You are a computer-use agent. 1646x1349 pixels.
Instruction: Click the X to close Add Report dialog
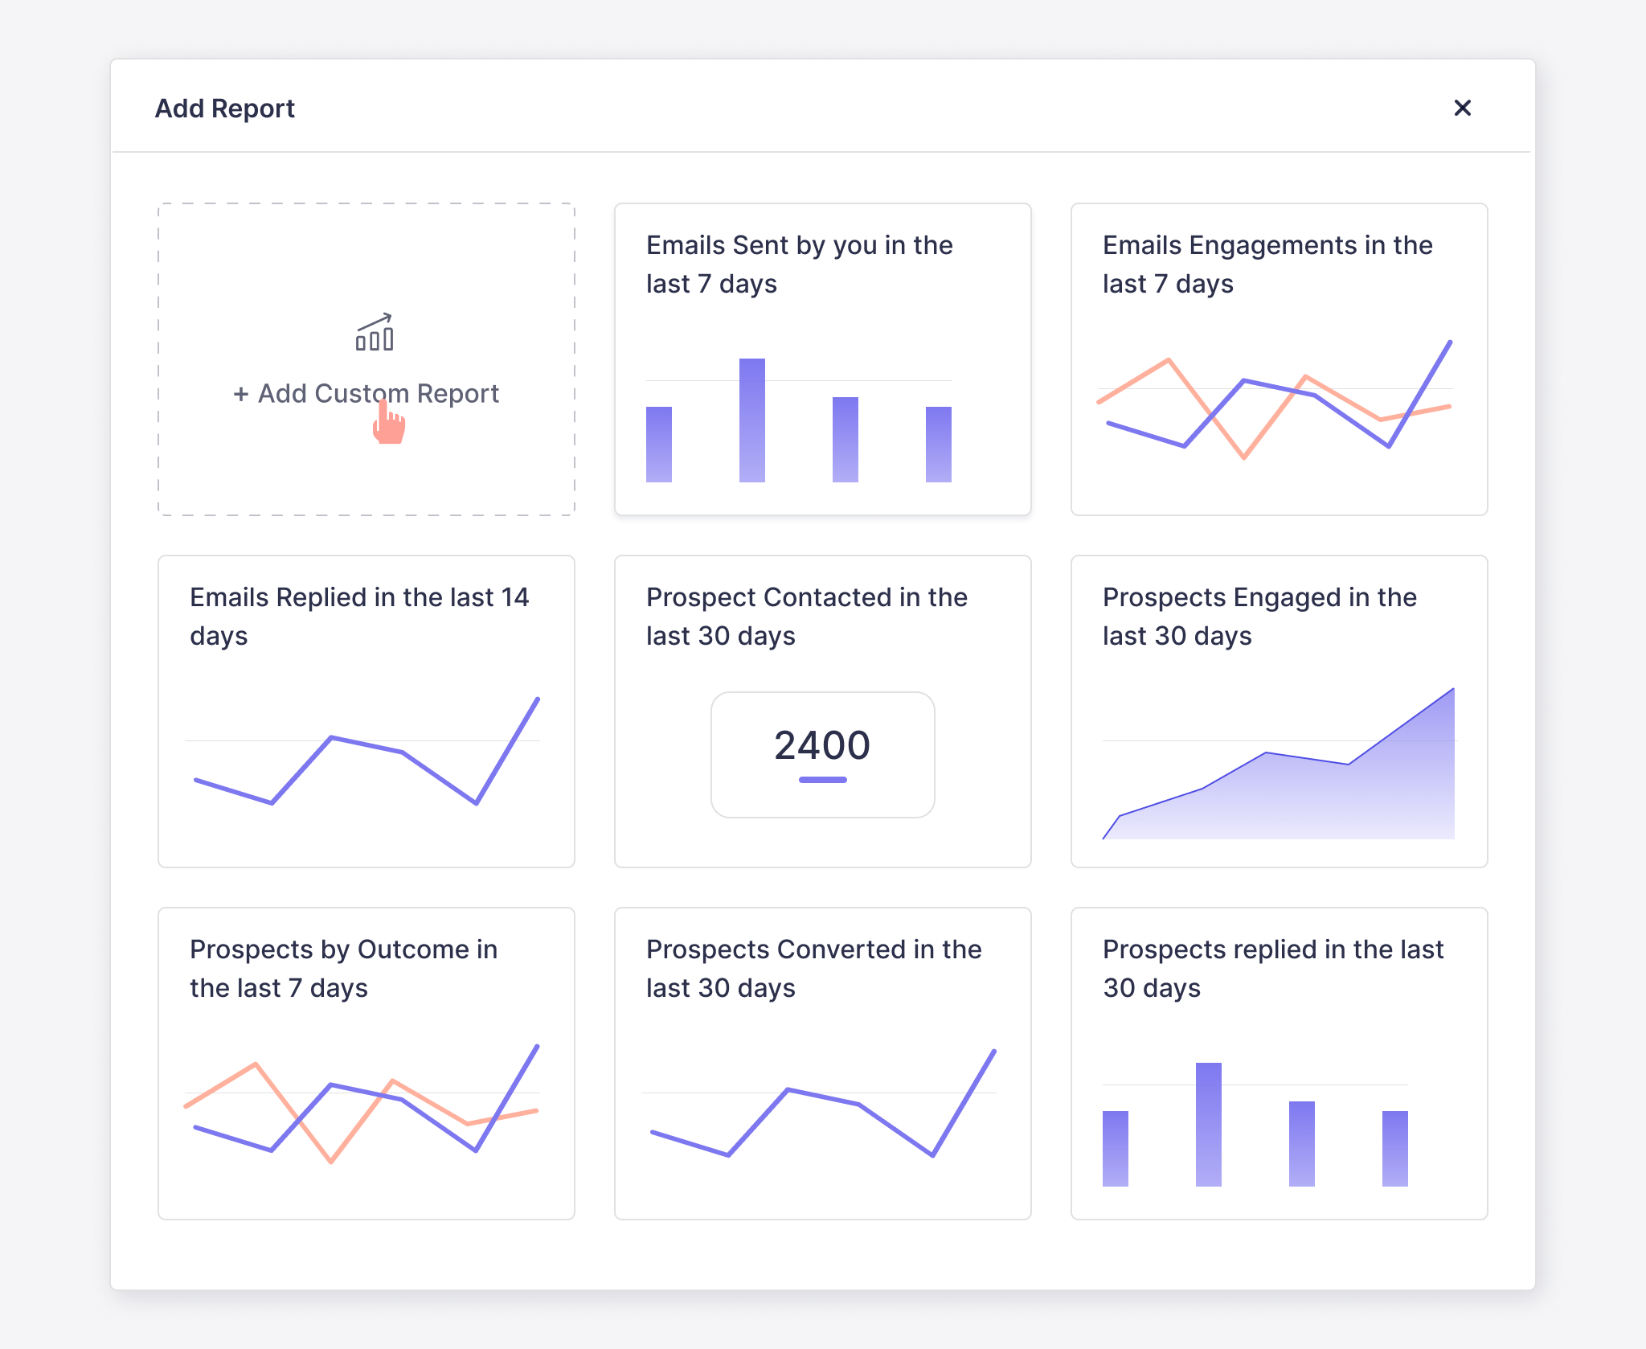click(x=1463, y=108)
